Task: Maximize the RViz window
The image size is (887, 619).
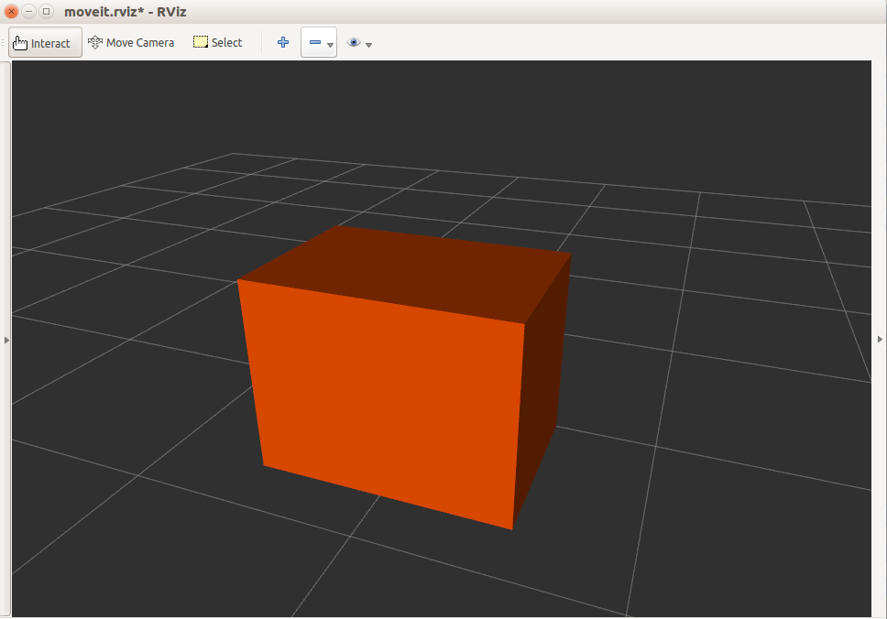Action: point(47,11)
